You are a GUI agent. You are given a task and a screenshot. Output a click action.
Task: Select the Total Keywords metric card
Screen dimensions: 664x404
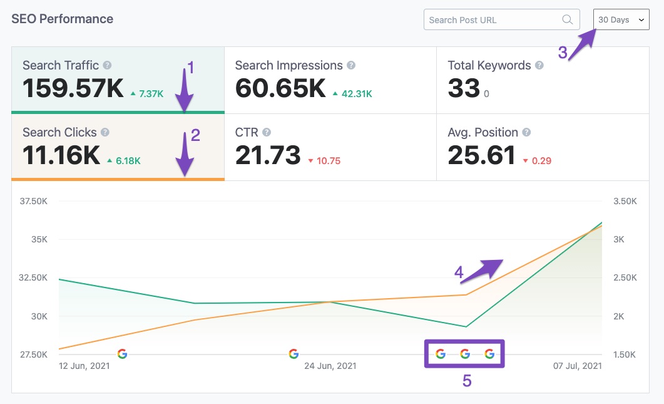tap(543, 80)
